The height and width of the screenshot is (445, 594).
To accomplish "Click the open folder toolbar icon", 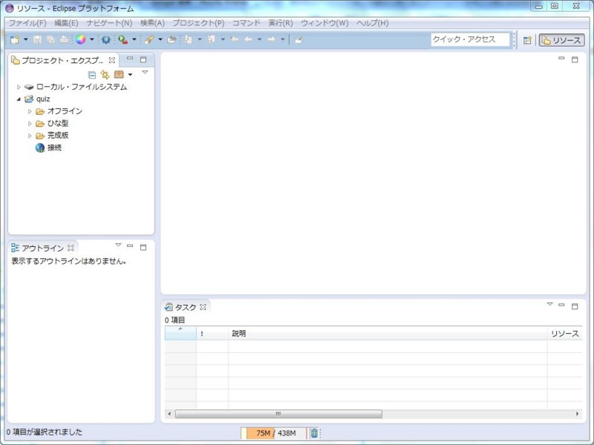I will pos(172,39).
